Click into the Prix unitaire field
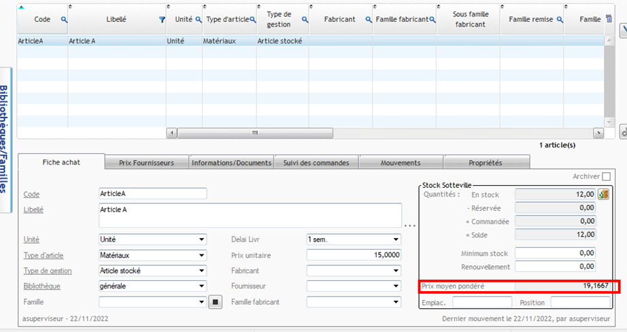Screen dimensions: 627x332 (354, 255)
